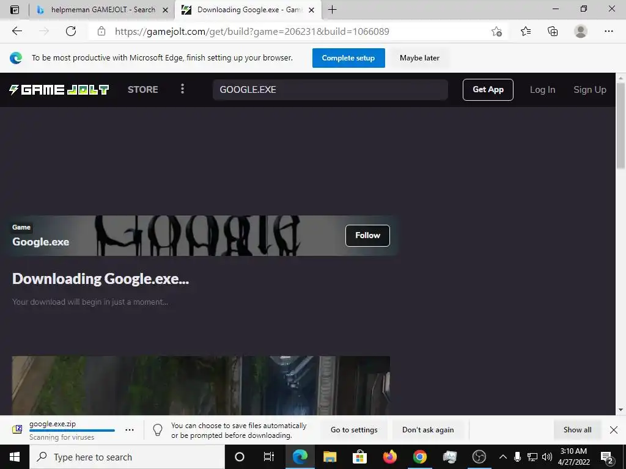Open File Explorer from taskbar

click(330, 457)
